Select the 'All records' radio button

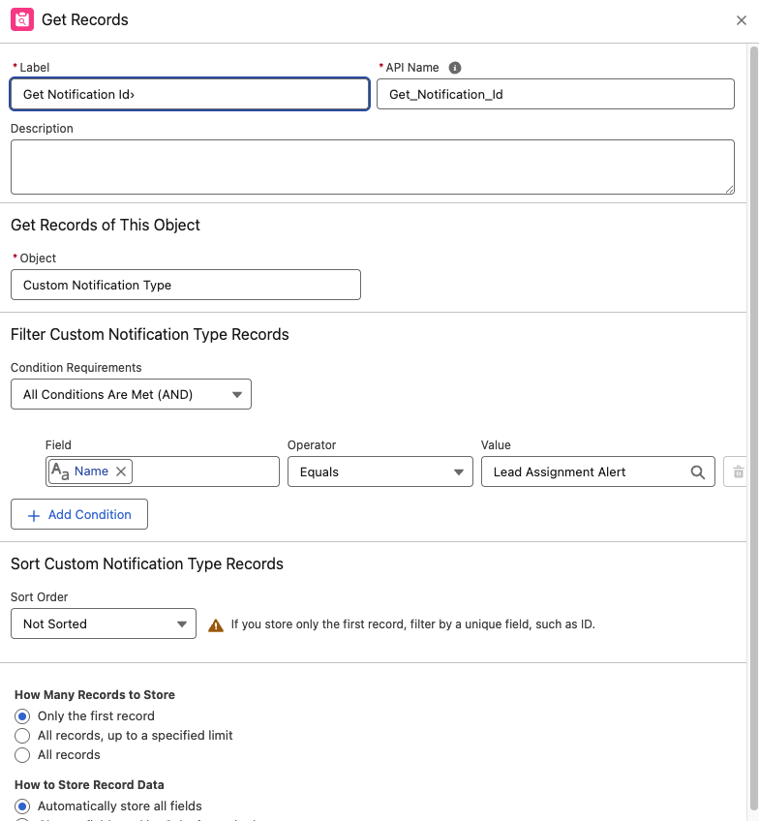(x=22, y=755)
